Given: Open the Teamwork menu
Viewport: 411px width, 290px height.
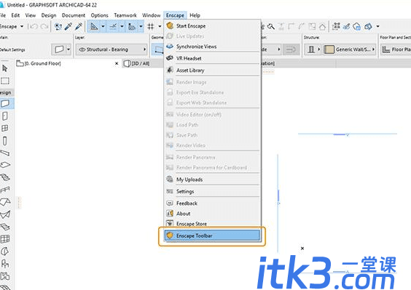Looking at the screenshot, I should (x=125, y=15).
